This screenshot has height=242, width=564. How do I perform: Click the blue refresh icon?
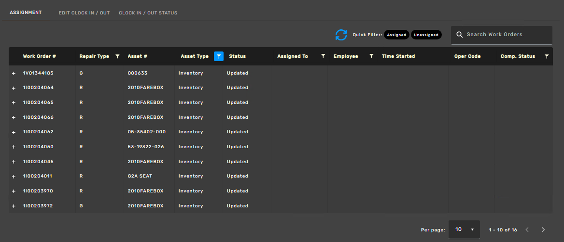(x=341, y=35)
